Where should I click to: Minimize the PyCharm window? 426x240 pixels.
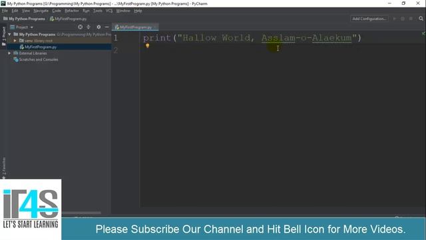[x=389, y=3]
